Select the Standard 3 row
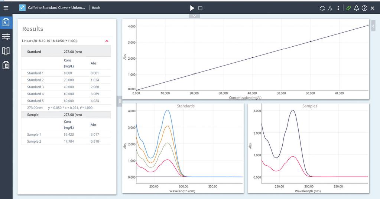 point(66,87)
